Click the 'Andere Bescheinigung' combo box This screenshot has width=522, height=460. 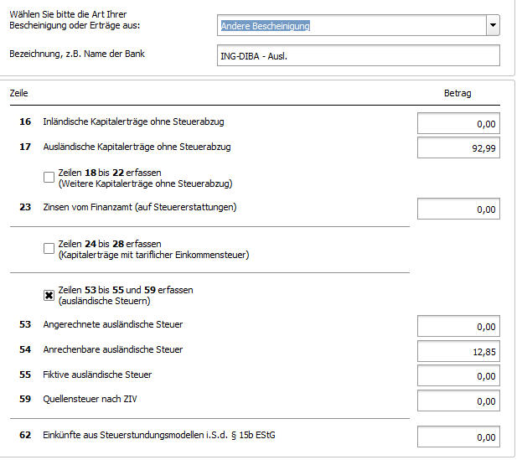pos(359,25)
